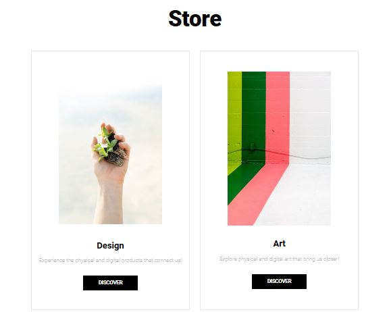Open the Design card title
This screenshot has width=389, height=312.
110,246
